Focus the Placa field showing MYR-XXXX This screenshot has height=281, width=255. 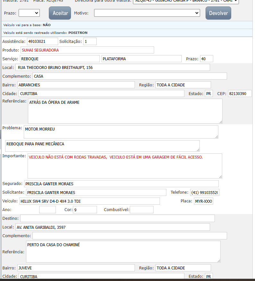point(203,201)
